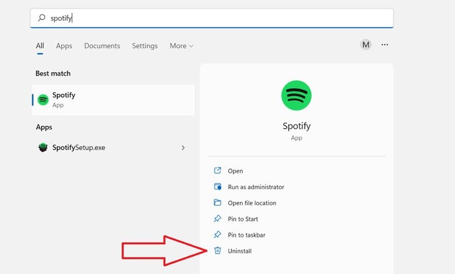Viewport: 455px width, 274px height.
Task: Click Open for Spotify
Action: point(235,171)
